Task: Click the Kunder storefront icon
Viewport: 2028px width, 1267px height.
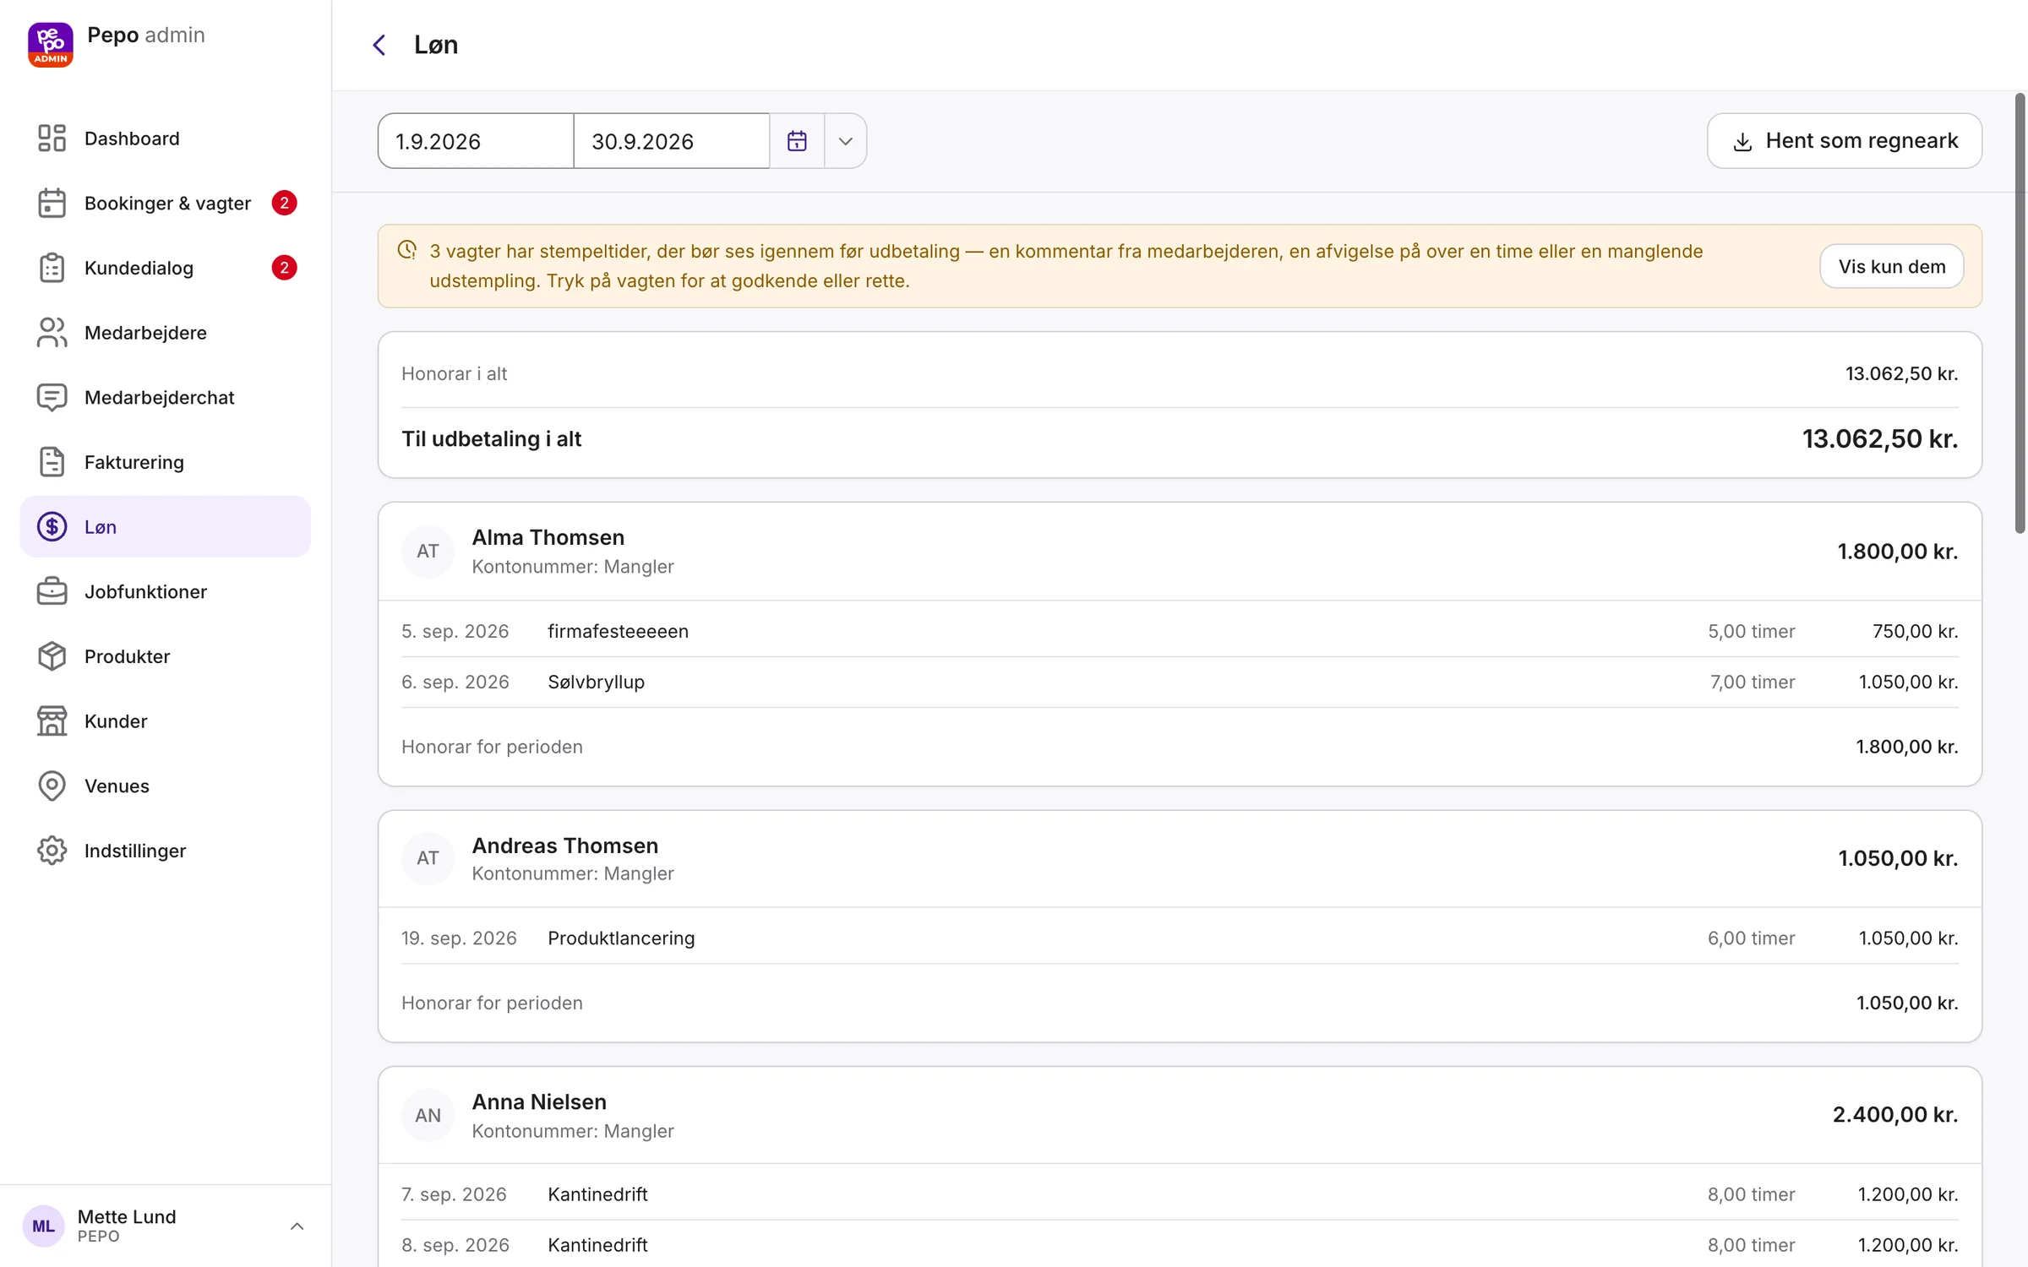Action: pos(52,721)
